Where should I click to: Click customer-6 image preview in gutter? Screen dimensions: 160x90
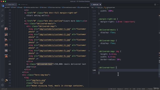pos(6,56)
